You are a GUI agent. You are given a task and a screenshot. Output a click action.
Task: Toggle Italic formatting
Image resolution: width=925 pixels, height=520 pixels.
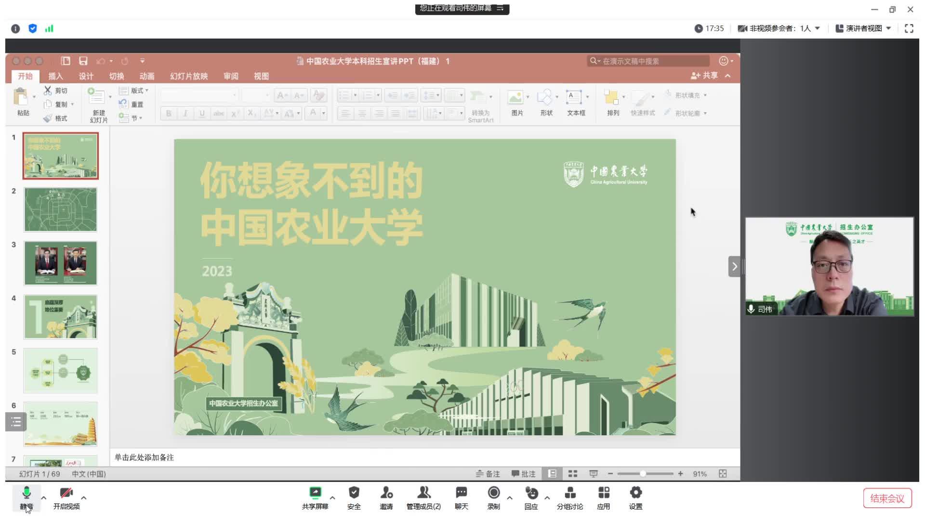pyautogui.click(x=185, y=114)
